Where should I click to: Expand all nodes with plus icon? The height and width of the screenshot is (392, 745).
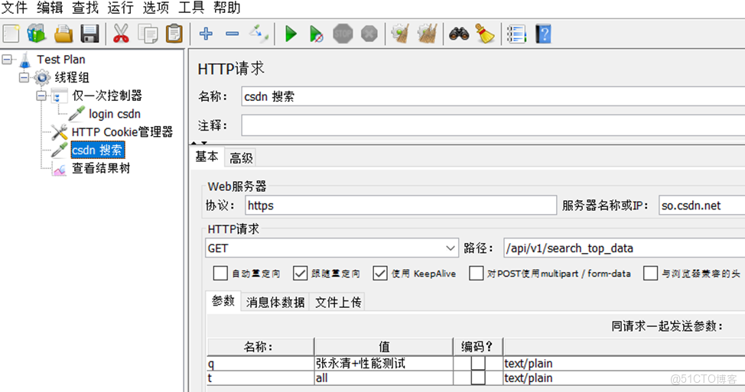(x=206, y=34)
